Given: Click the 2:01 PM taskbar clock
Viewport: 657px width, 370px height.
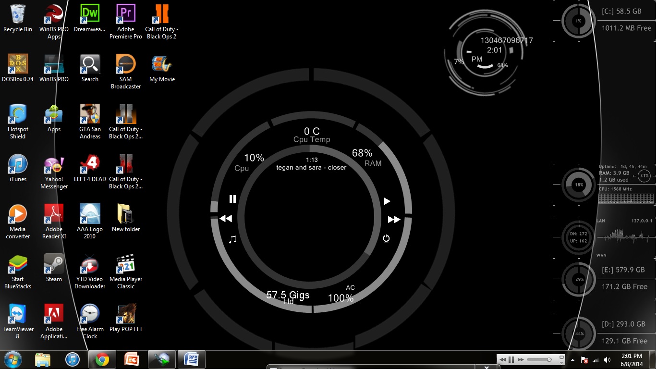Looking at the screenshot, I should point(632,360).
